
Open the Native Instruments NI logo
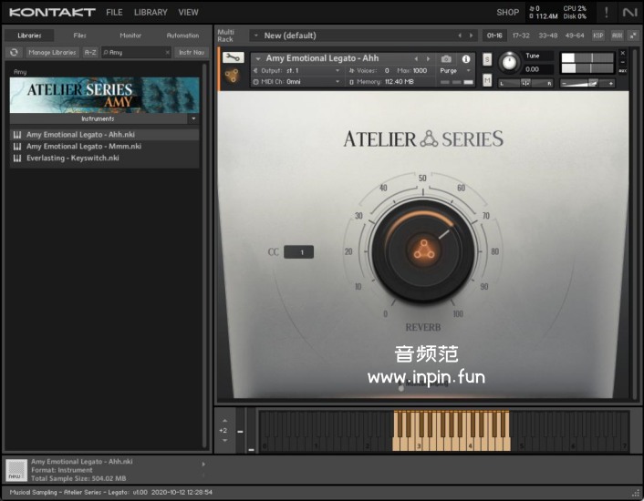click(x=629, y=13)
